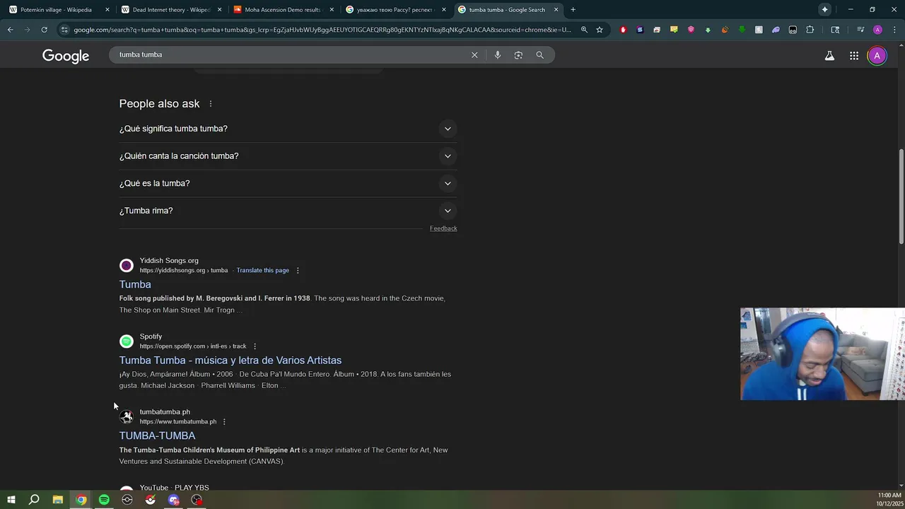Screen dimensions: 905x509
Task: Open the taskbar clock and date
Action: click(889, 500)
